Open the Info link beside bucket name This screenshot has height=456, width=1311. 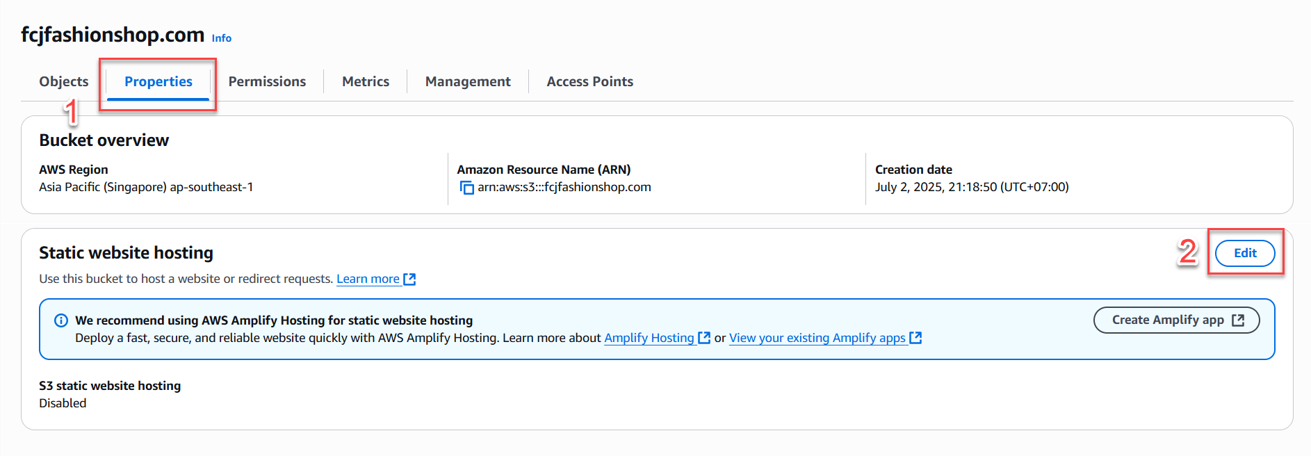click(x=222, y=38)
